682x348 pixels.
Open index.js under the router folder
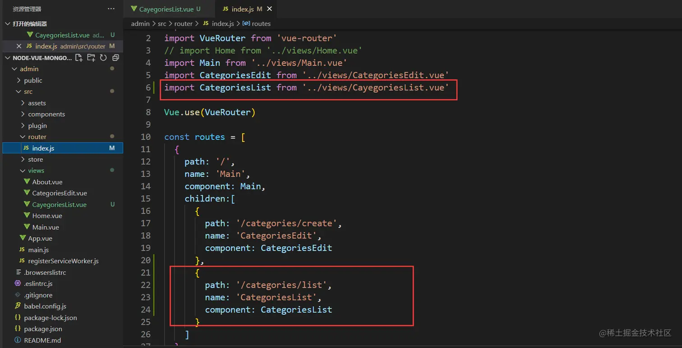click(x=63, y=148)
